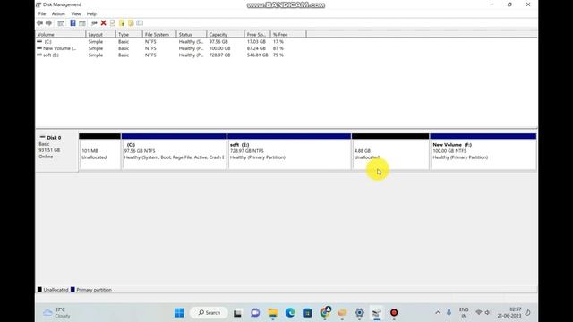Click the Properties page icon after red X

[113, 23]
